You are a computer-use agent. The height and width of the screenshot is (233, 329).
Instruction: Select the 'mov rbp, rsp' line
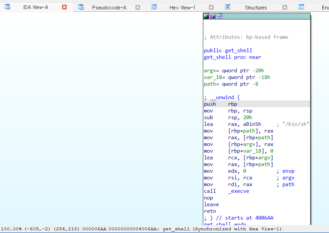[228, 110]
